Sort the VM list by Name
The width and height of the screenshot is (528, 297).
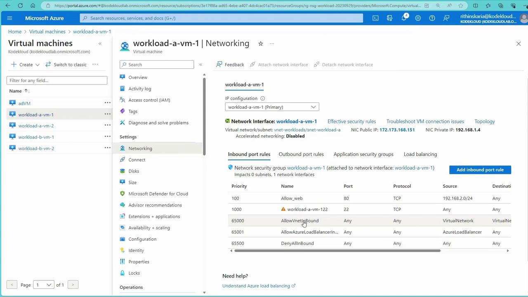point(19,91)
